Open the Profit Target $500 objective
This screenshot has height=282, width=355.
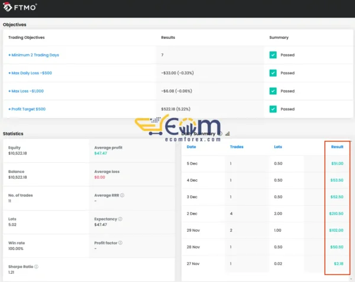[x=28, y=109]
